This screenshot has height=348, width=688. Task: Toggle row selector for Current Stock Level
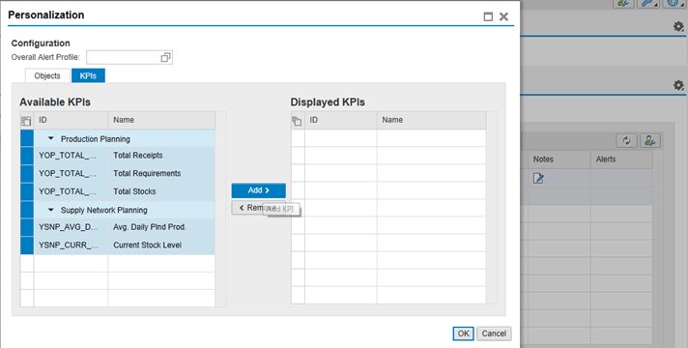pos(27,246)
